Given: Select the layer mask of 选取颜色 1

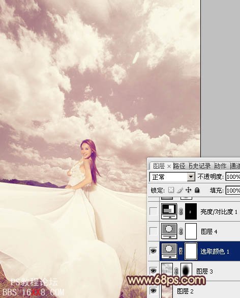Looking at the screenshot, I should pyautogui.click(x=191, y=251).
